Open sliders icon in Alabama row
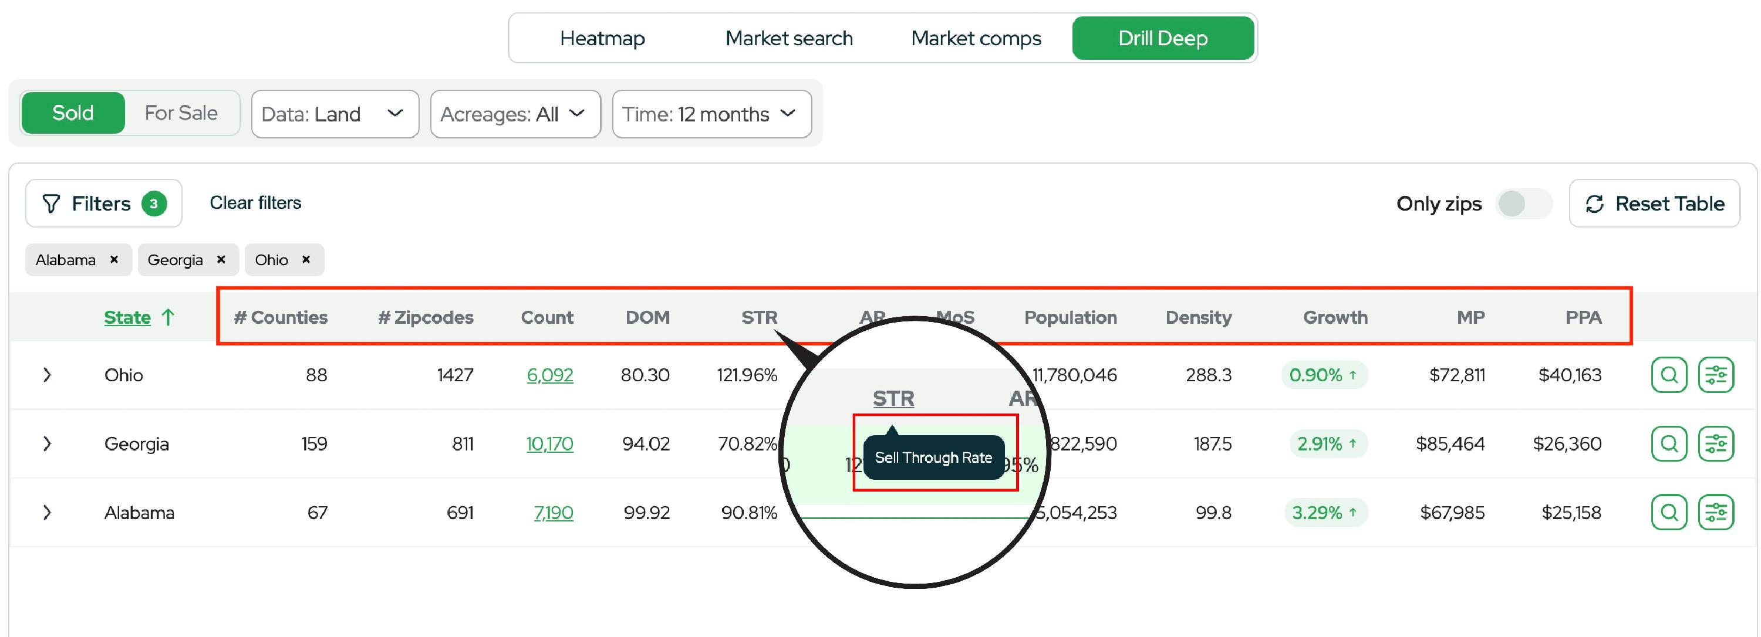The width and height of the screenshot is (1761, 637). pyautogui.click(x=1715, y=512)
